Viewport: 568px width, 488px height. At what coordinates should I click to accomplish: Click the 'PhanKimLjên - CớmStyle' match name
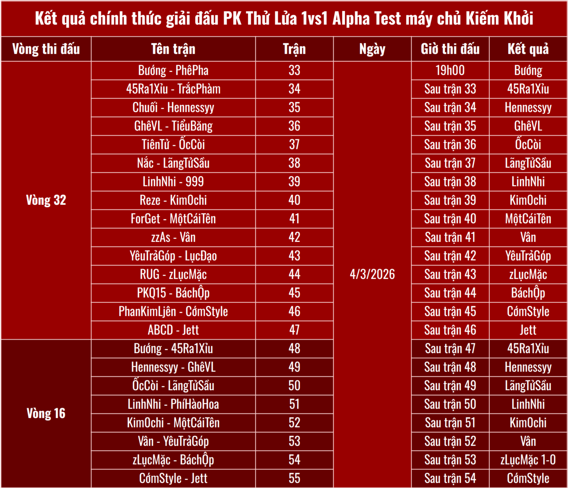[173, 311]
